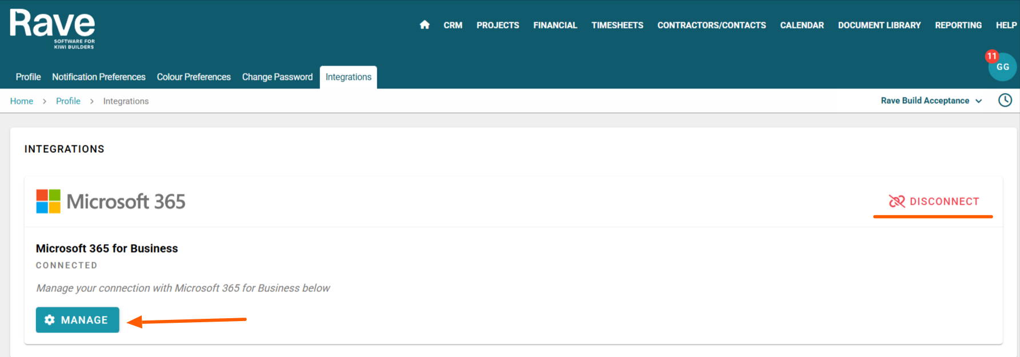Open the clock timer icon
1020x357 pixels.
tap(1005, 100)
